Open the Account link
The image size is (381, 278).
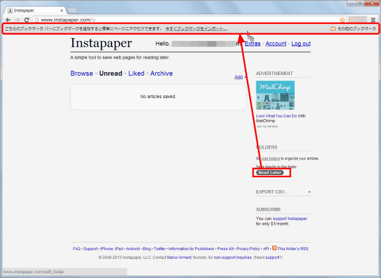pyautogui.click(x=276, y=44)
